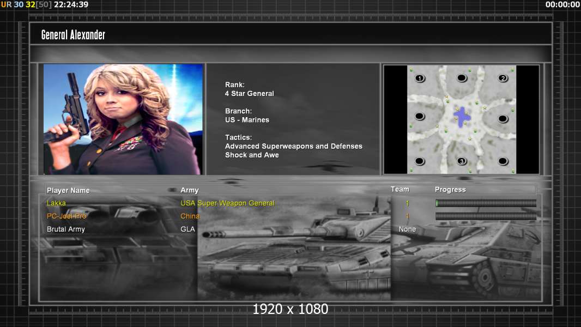Click start position 1 on the minimap

click(420, 78)
